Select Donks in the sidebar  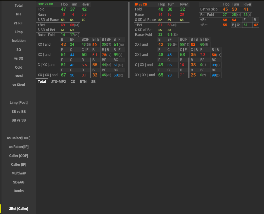19,191
